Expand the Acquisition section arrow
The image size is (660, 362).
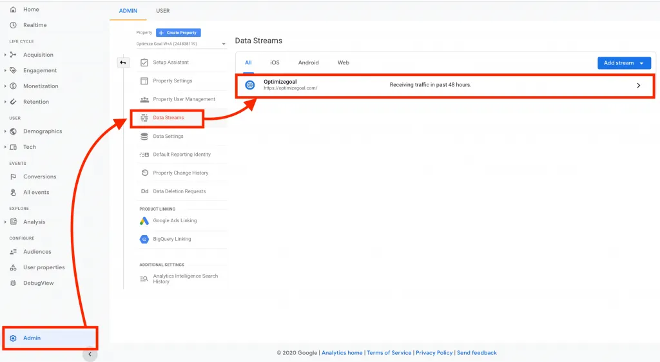tap(5, 55)
